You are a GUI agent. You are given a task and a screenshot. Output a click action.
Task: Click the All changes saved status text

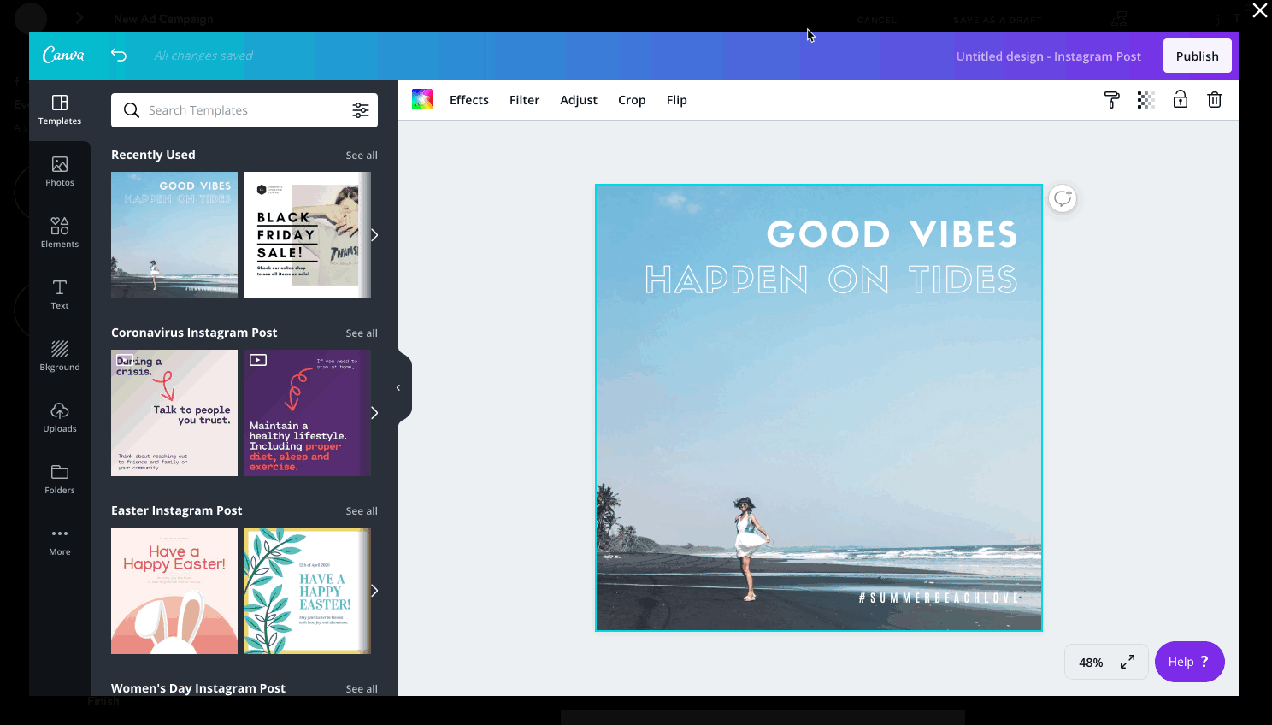coord(203,56)
